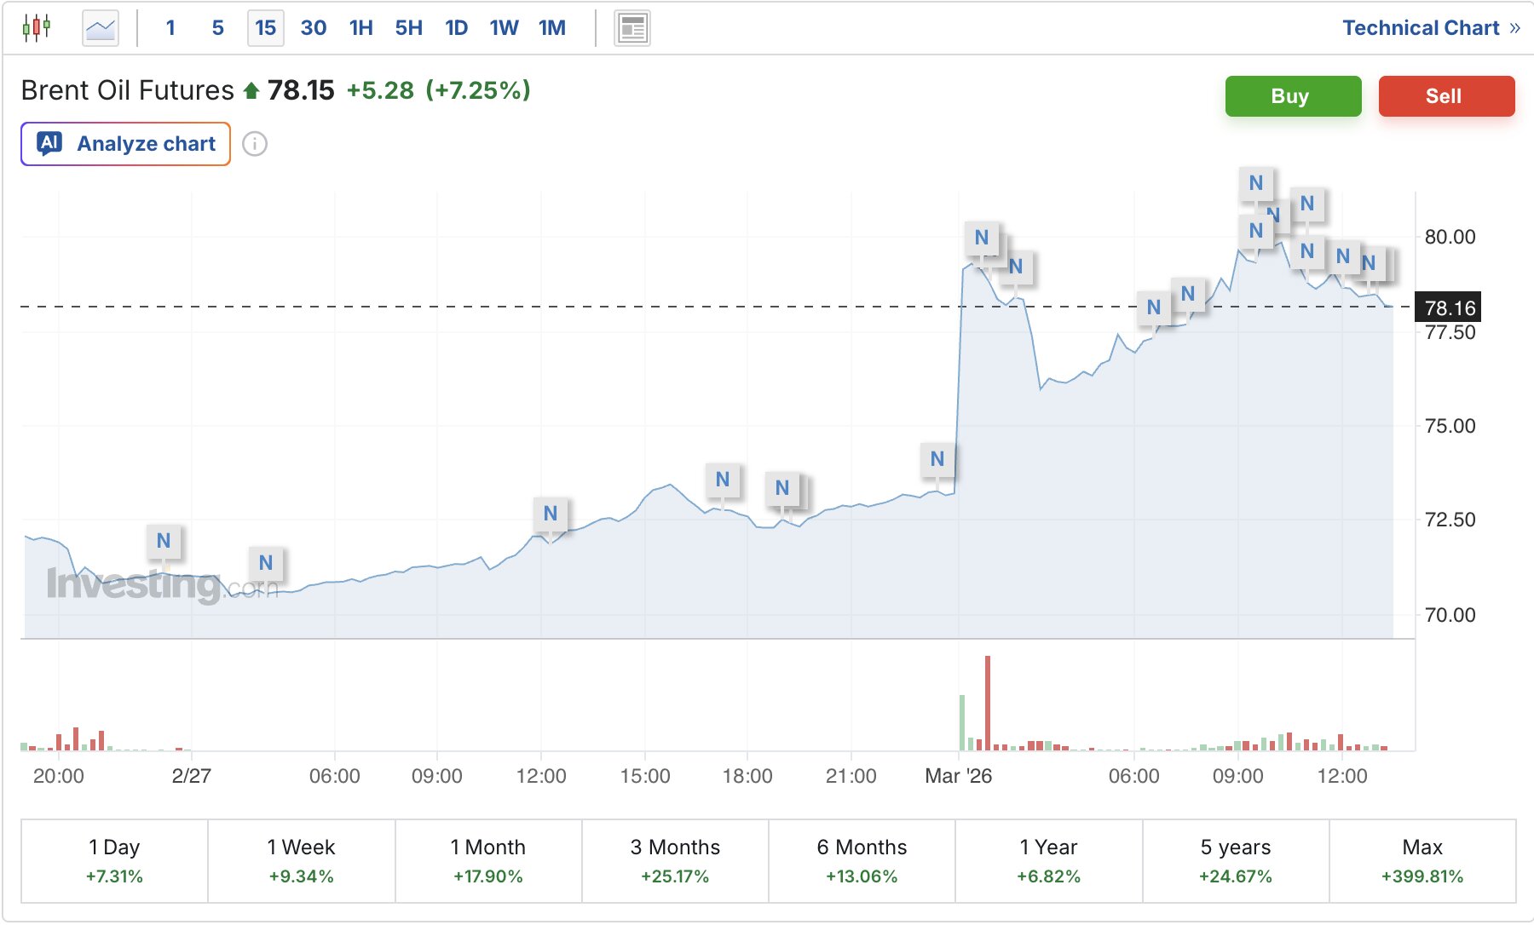Show the Max time range
The width and height of the screenshot is (1534, 925).
(1422, 860)
